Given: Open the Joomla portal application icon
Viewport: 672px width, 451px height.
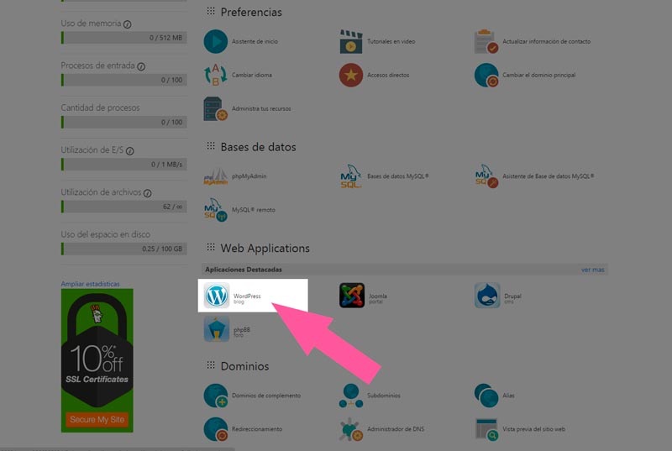Looking at the screenshot, I should [x=352, y=296].
